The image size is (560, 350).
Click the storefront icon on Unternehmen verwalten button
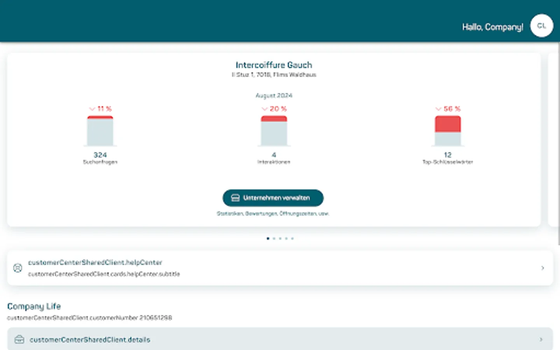coord(235,198)
